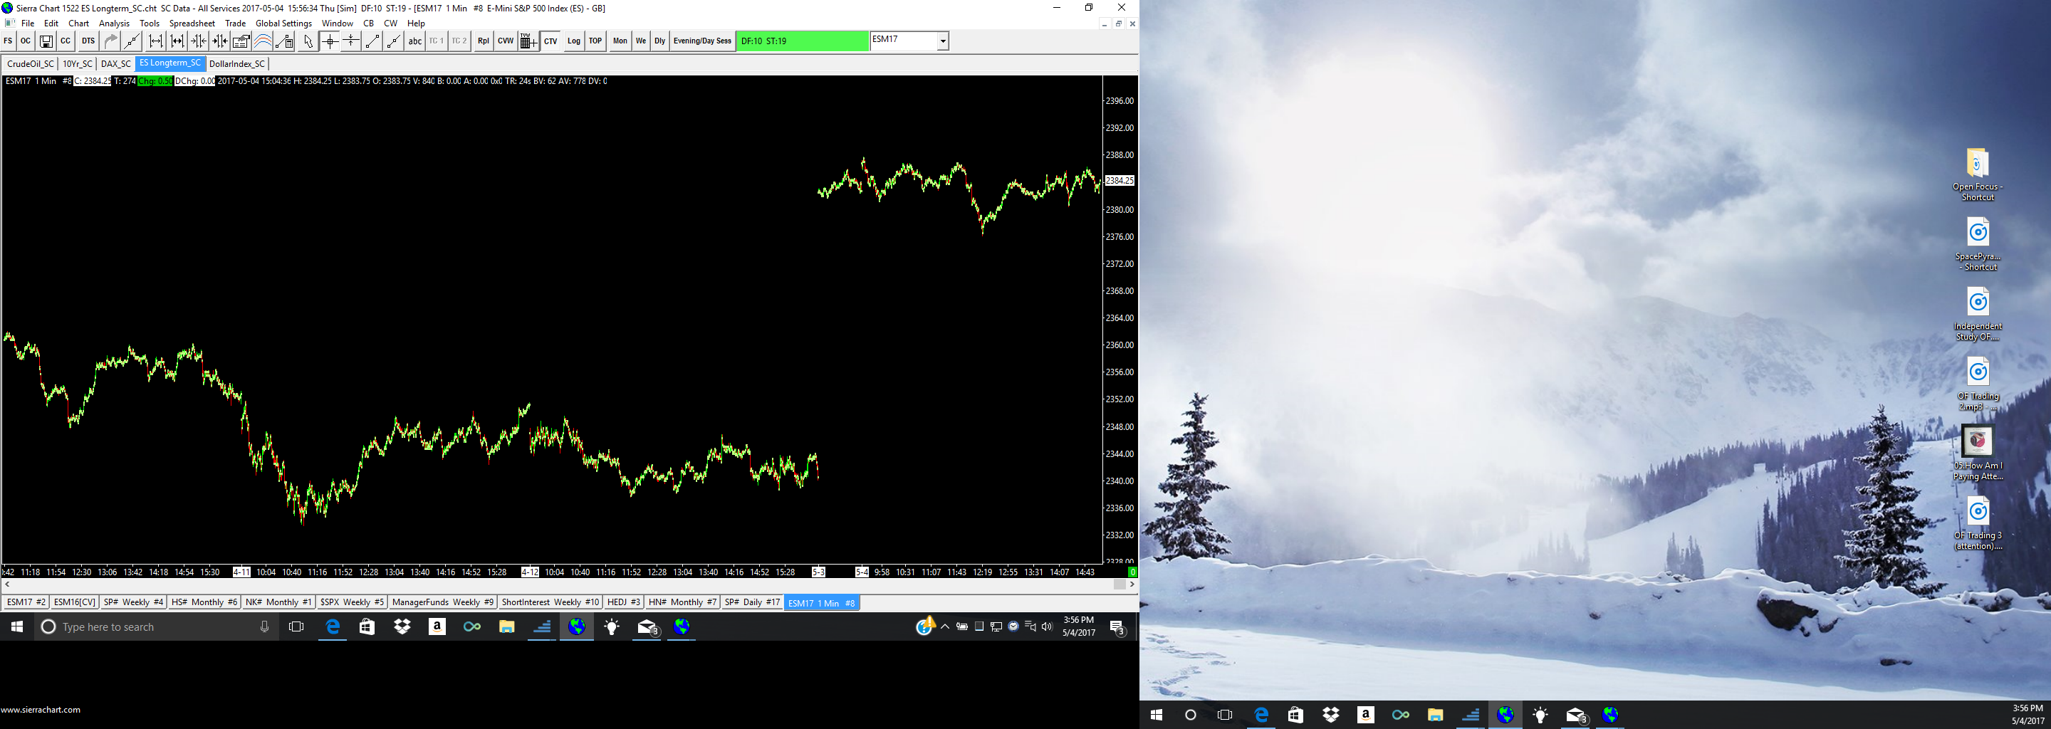2051x729 pixels.
Task: Open the Analysis menu
Action: coord(114,23)
